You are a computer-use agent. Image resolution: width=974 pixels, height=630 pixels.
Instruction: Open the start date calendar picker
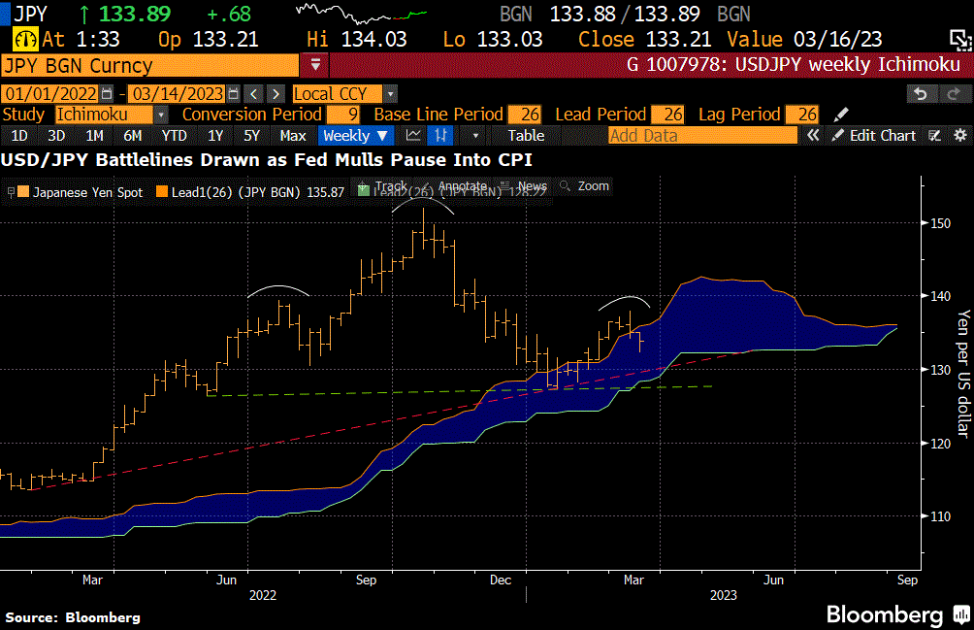107,94
